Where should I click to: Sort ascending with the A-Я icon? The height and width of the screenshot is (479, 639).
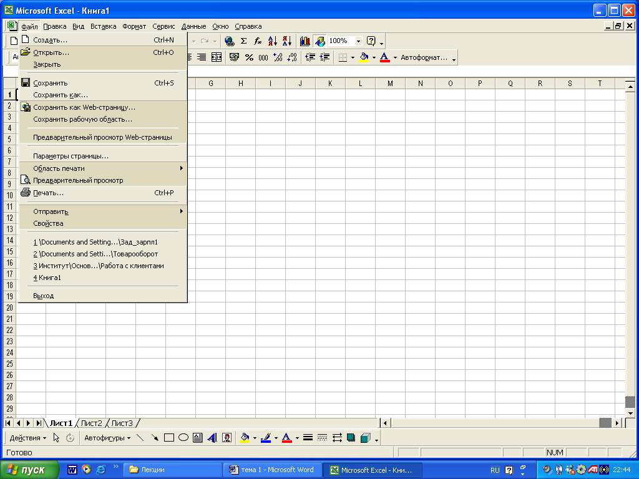pos(272,41)
